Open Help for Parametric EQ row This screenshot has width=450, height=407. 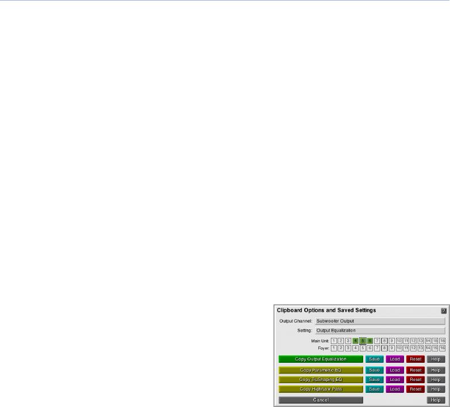436,370
